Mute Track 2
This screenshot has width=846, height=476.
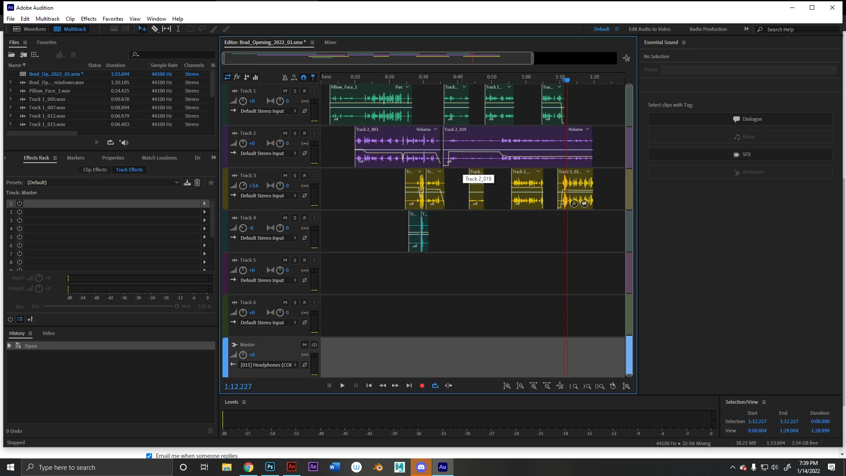tap(285, 133)
